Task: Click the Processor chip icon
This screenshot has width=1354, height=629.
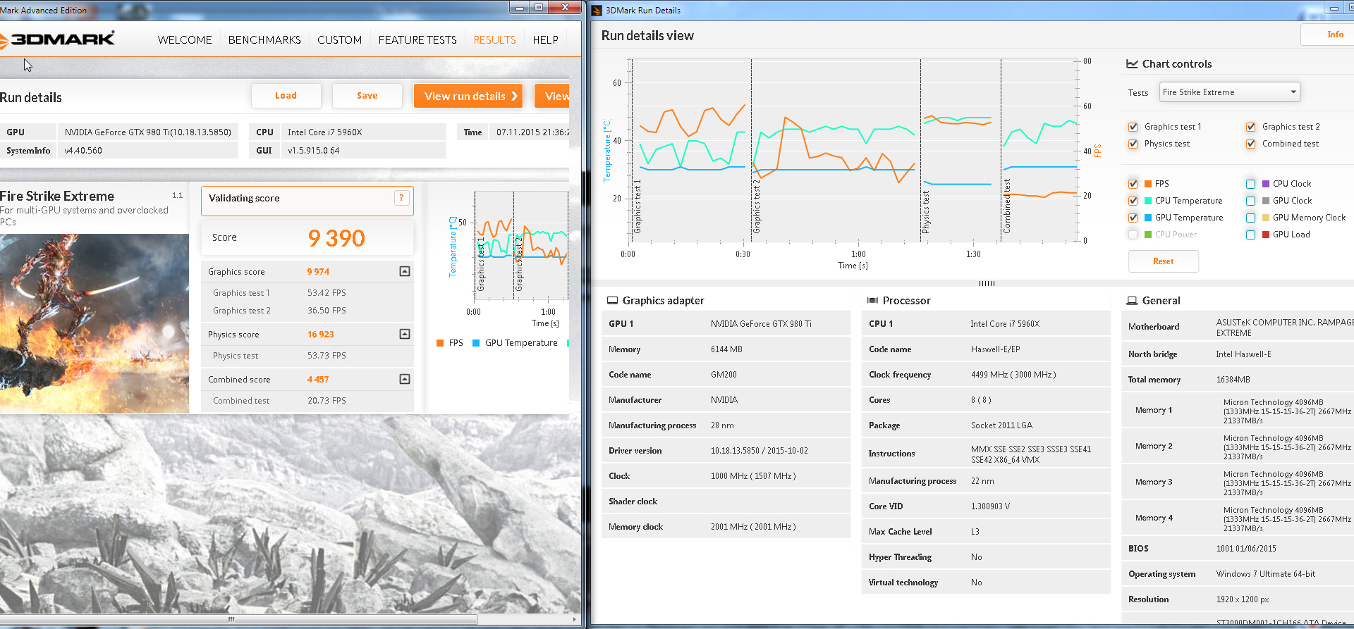Action: (872, 300)
